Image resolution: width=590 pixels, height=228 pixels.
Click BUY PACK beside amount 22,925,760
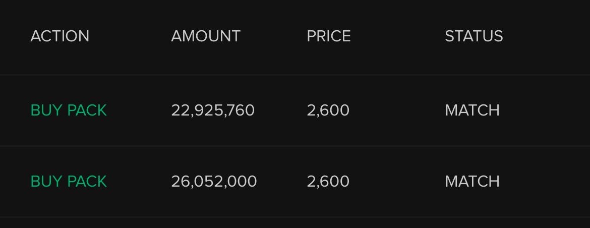[69, 110]
